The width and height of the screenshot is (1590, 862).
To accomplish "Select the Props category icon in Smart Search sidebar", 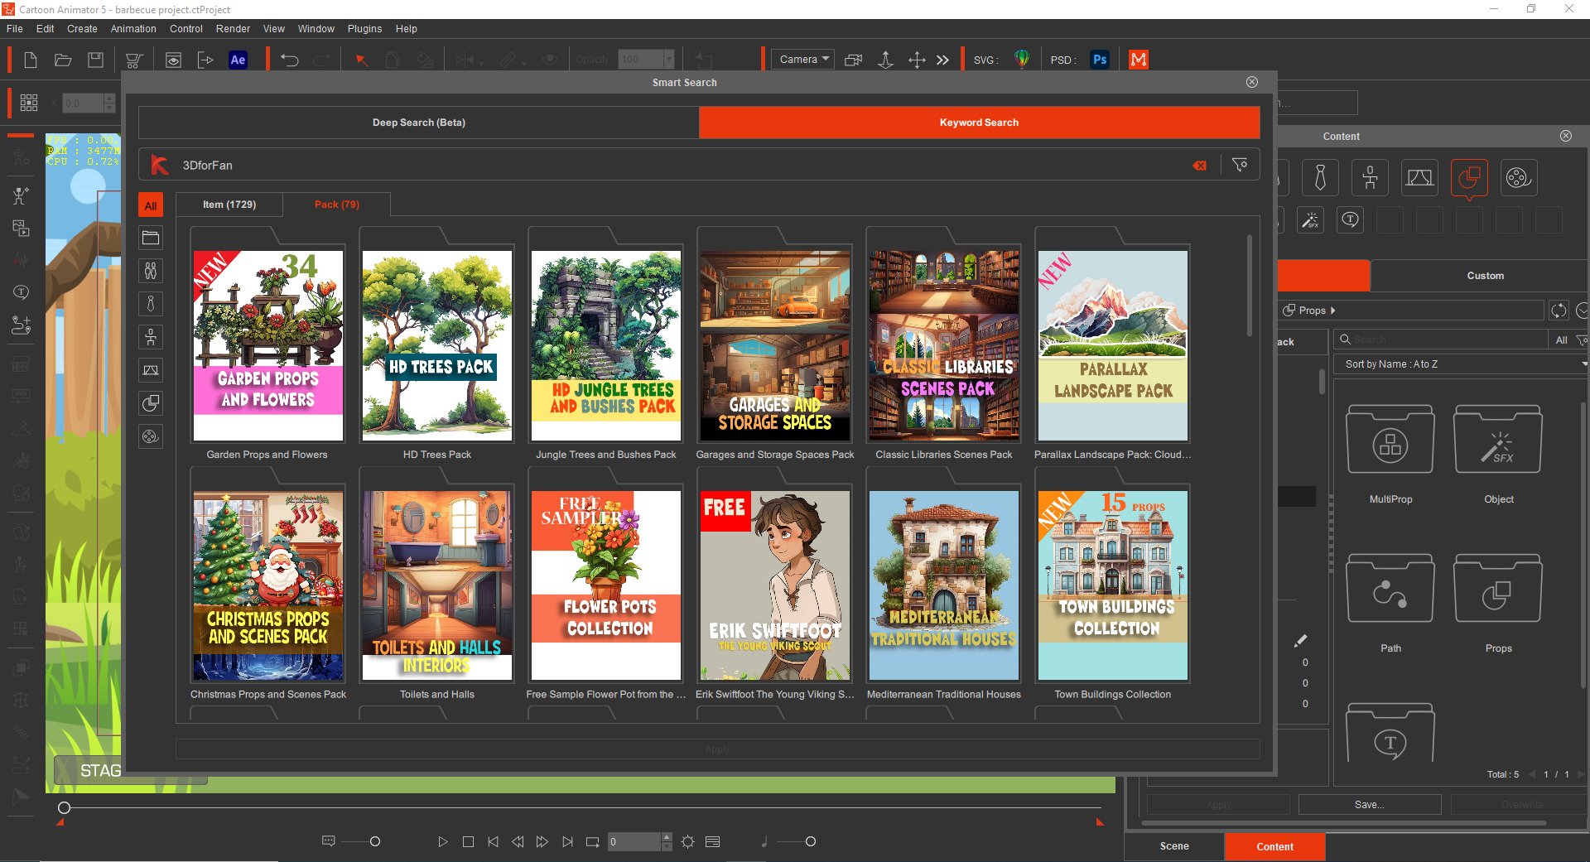I will click(x=151, y=403).
